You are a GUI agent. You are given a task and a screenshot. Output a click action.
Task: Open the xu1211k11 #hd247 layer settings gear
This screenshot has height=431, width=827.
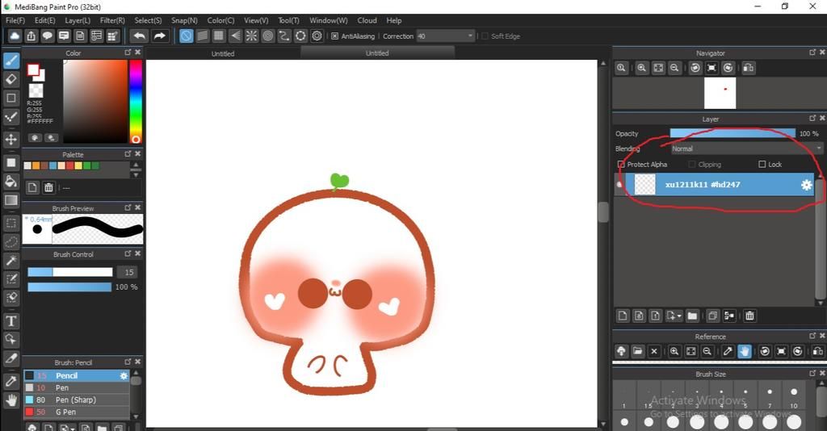807,185
